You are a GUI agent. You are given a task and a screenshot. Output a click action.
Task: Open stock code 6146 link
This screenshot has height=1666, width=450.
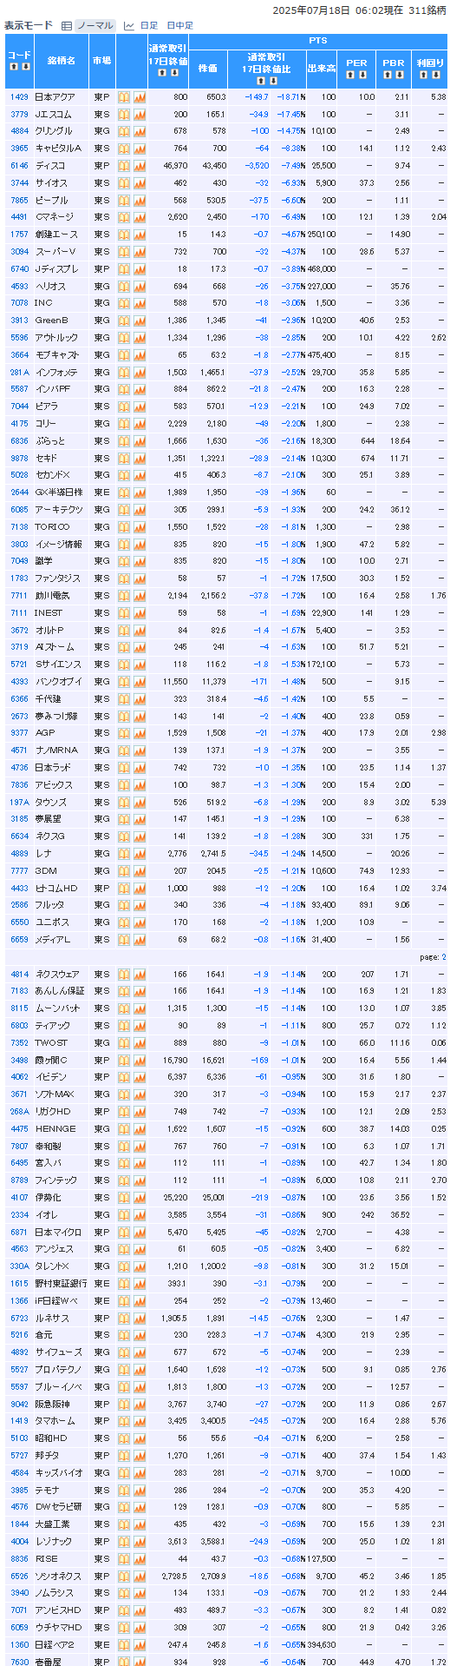[x=19, y=166]
